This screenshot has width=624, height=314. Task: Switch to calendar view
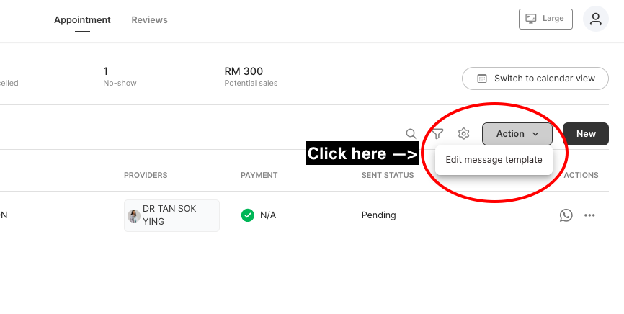click(x=535, y=78)
